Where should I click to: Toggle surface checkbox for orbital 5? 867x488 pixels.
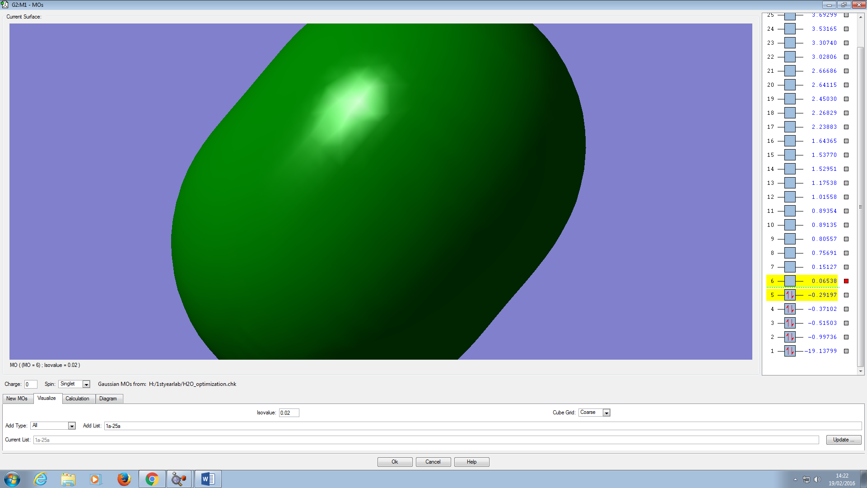coord(846,295)
